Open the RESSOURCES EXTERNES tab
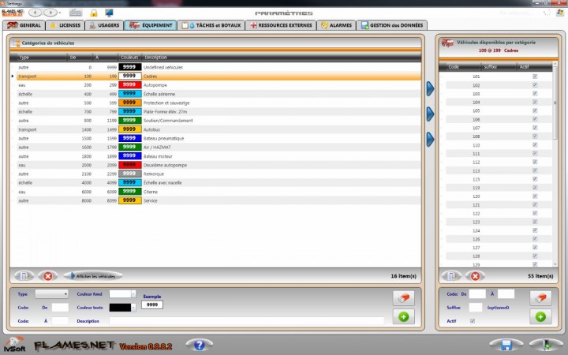This screenshot has height=355, width=568. (x=281, y=25)
